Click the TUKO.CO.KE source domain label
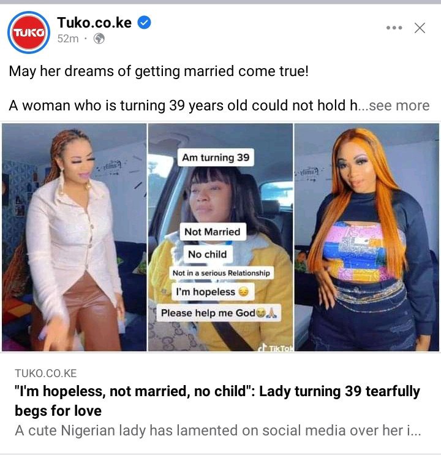 click(x=46, y=373)
